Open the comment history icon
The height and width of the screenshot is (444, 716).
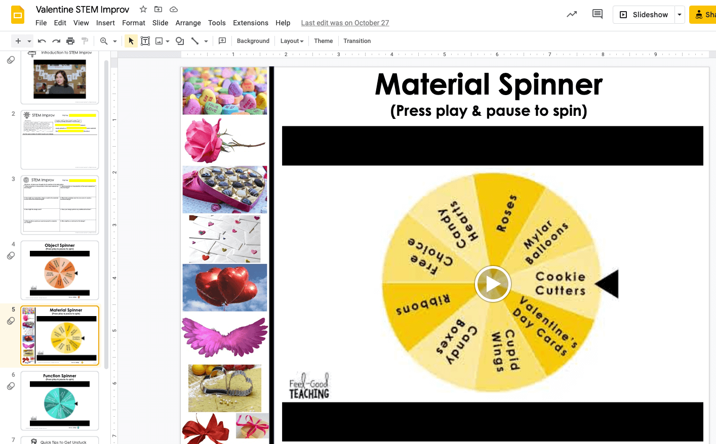coord(597,14)
